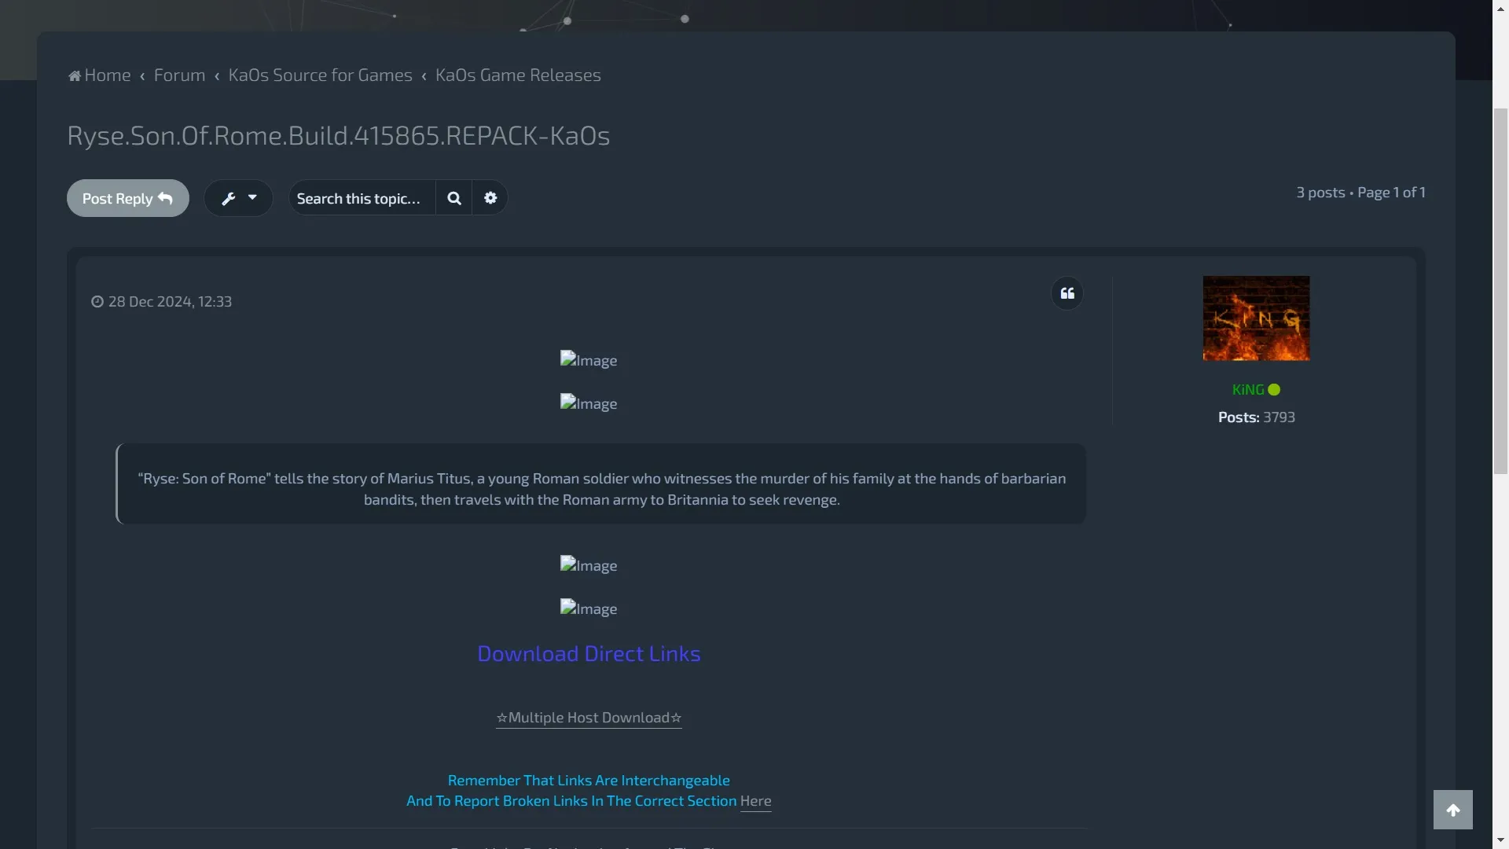Click the Posts: 3793 count

click(1256, 417)
